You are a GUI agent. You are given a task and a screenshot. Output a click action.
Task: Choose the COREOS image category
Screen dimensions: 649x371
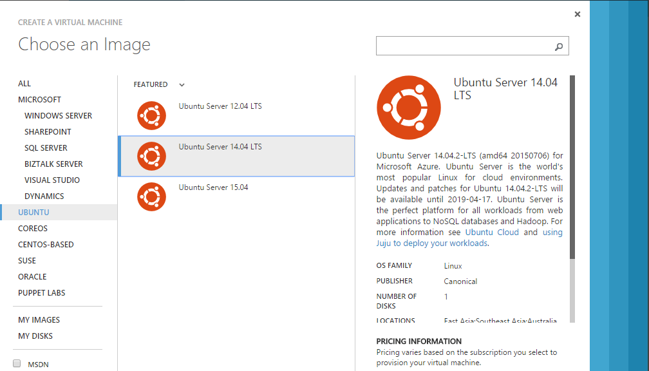[33, 229]
